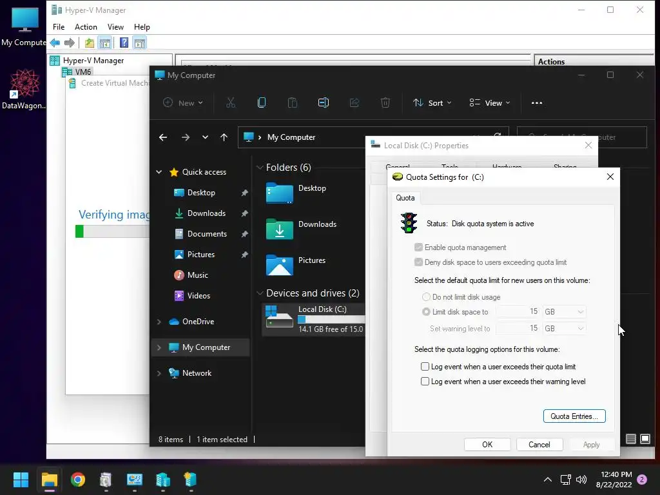Click the Rename icon in File Explorer toolbar
The width and height of the screenshot is (660, 495).
(324, 102)
